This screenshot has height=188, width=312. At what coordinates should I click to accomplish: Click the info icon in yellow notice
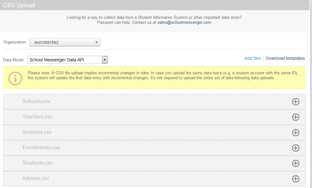point(15,78)
